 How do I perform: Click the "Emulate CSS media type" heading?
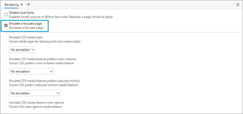click(x=26, y=37)
